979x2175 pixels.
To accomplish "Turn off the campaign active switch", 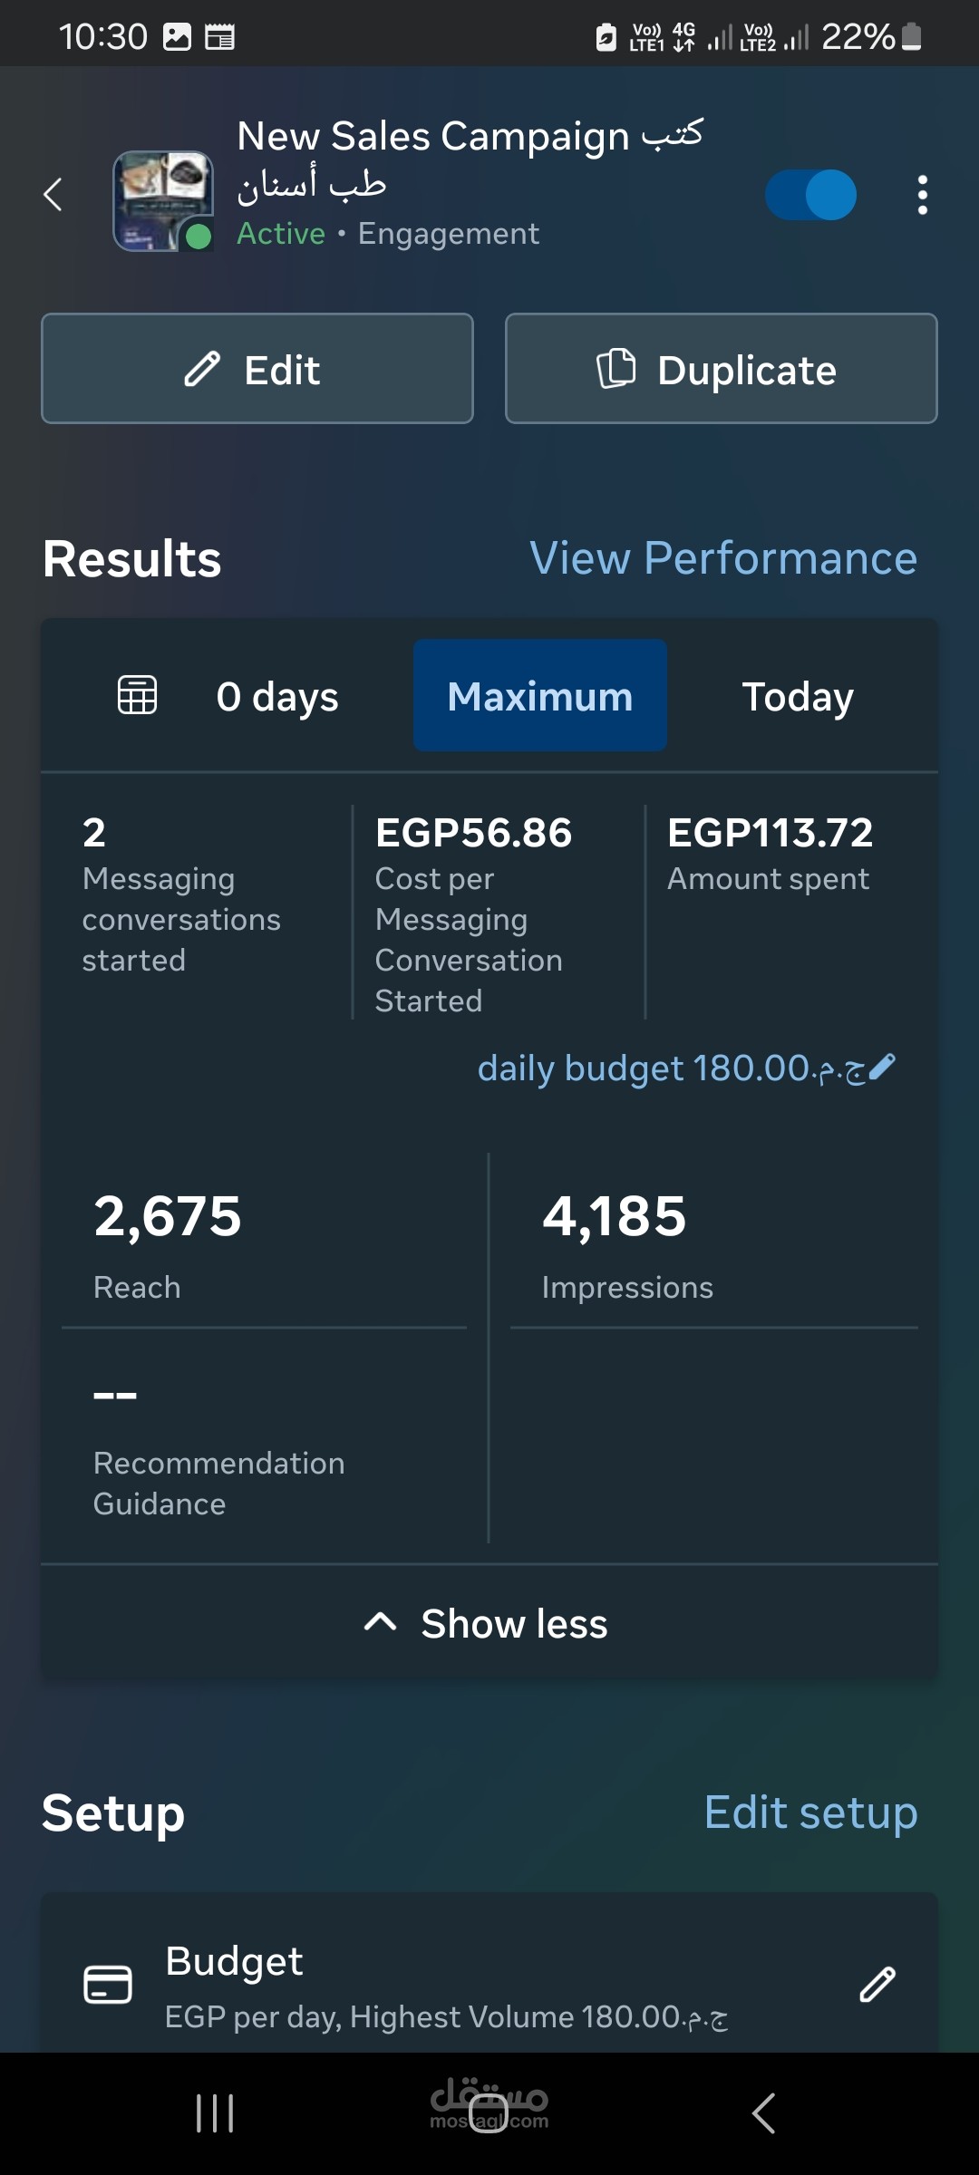I will [810, 195].
